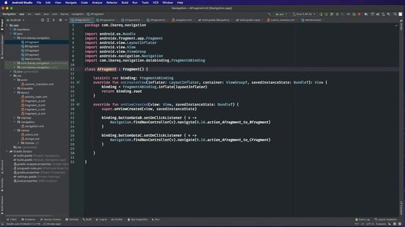Click the Collapse All icon in Project panel

pyautogui.click(x=54, y=20)
